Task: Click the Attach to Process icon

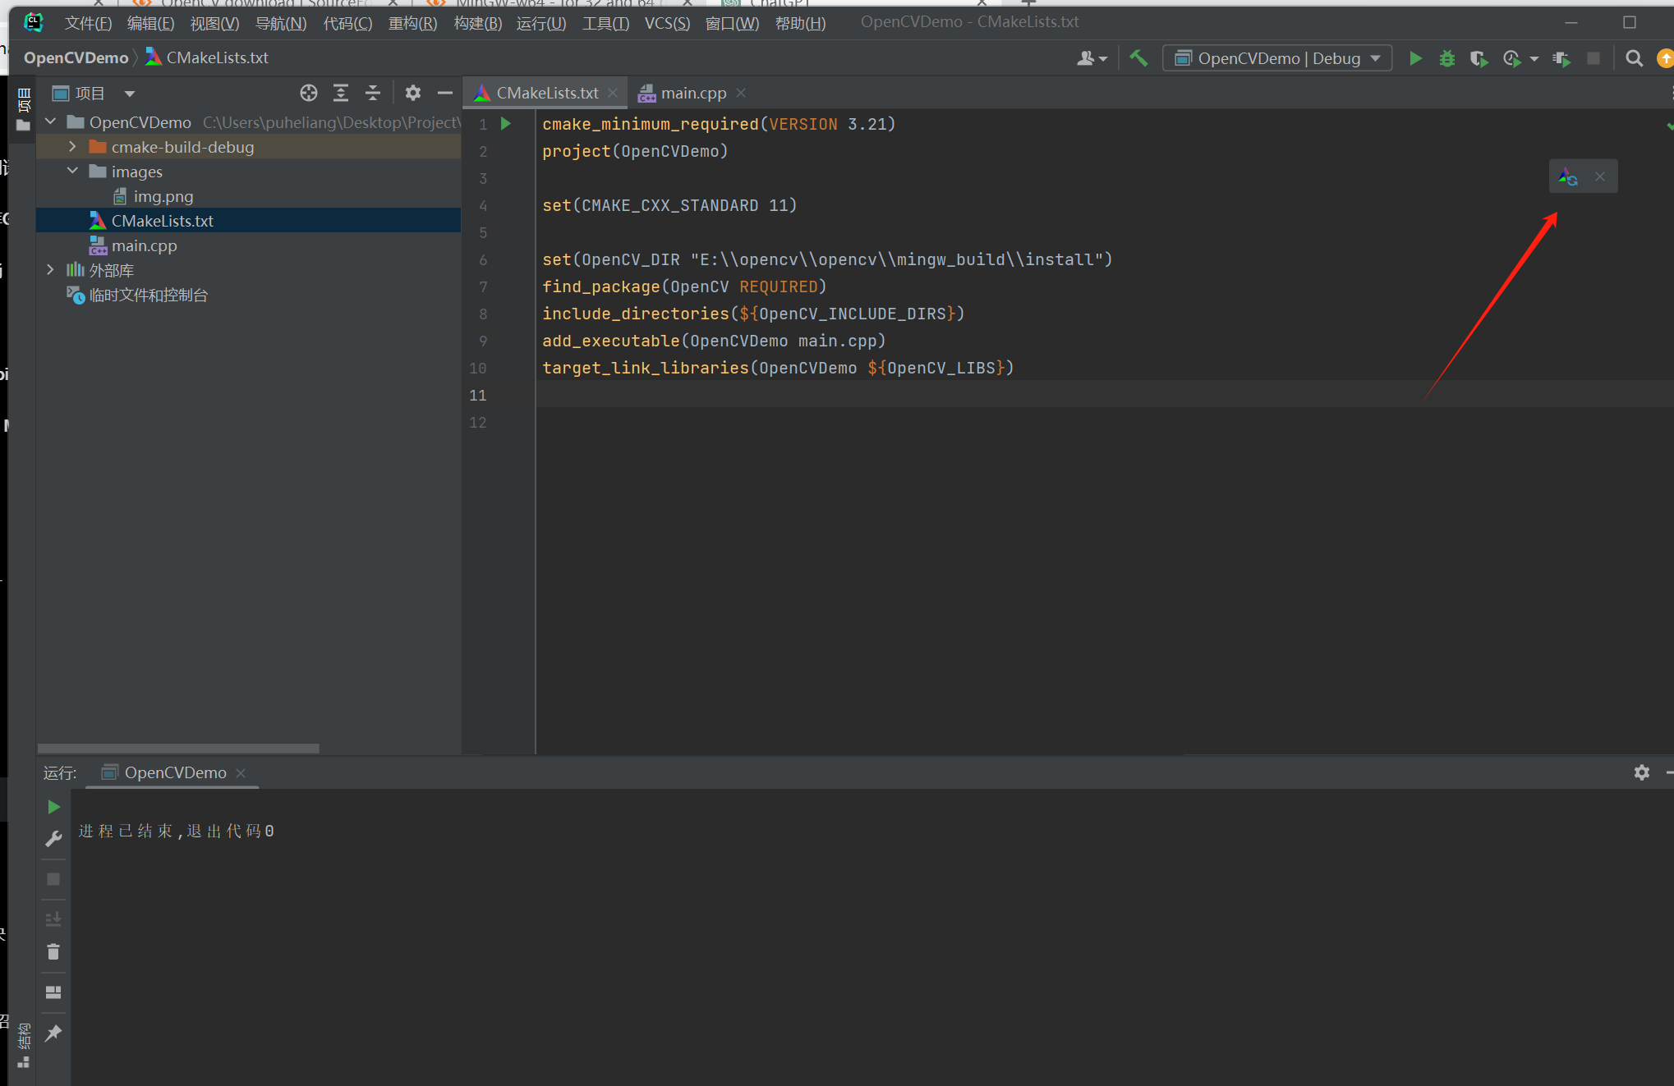Action: [1561, 58]
